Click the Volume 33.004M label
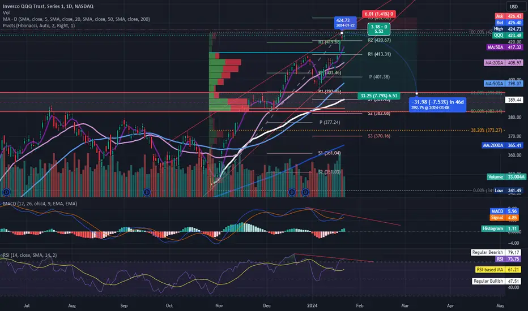The width and height of the screenshot is (528, 311). (x=506, y=177)
